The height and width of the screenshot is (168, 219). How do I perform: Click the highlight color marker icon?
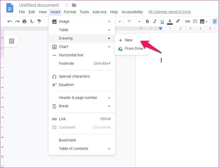pyautogui.click(x=178, y=21)
